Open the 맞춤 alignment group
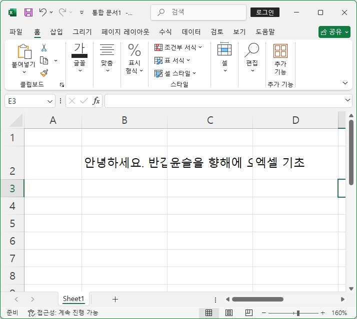The height and width of the screenshot is (319, 357). click(107, 58)
